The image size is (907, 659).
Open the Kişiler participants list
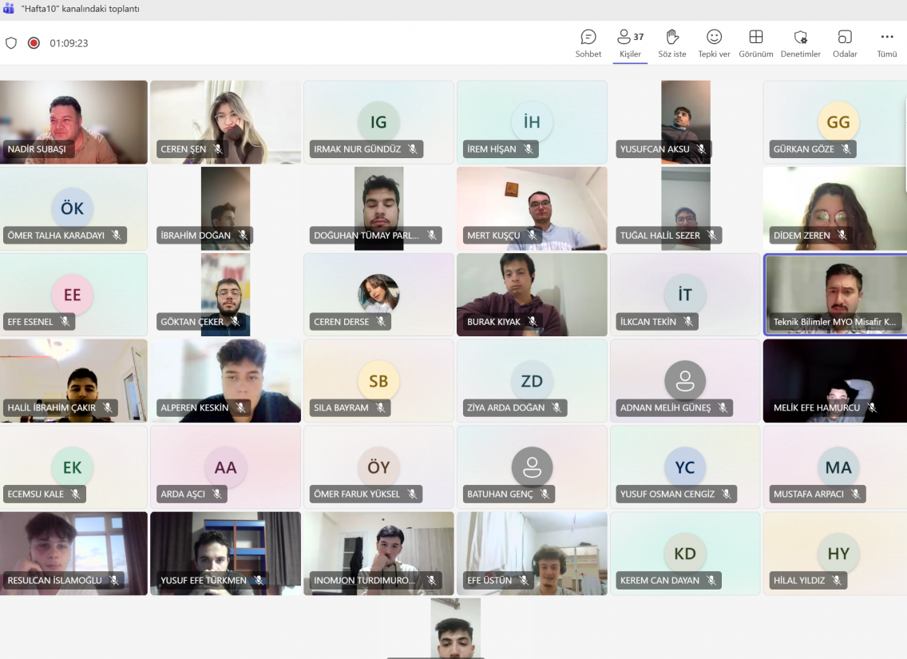[630, 43]
